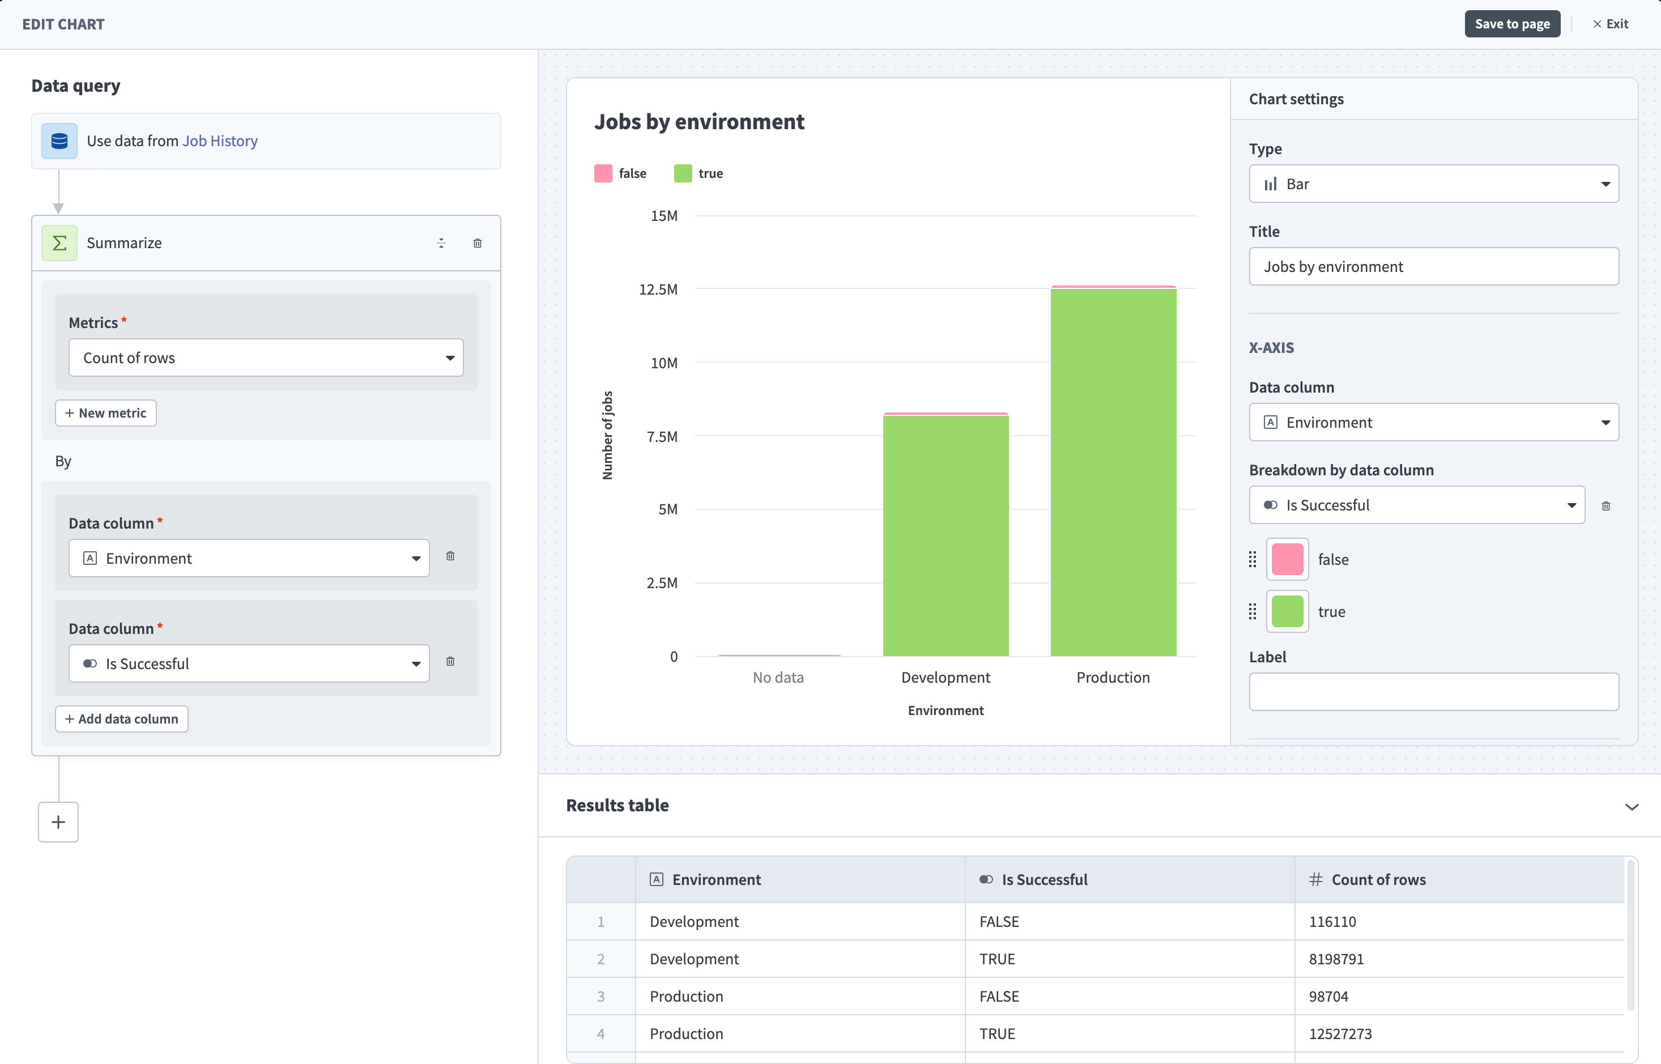Click the plus button to add a query step
1661x1064 pixels.
(58, 822)
